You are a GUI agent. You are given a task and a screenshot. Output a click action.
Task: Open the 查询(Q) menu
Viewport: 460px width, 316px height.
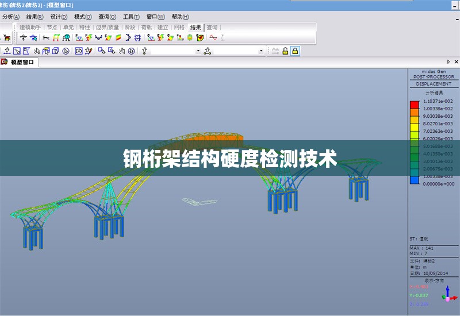[x=108, y=17]
